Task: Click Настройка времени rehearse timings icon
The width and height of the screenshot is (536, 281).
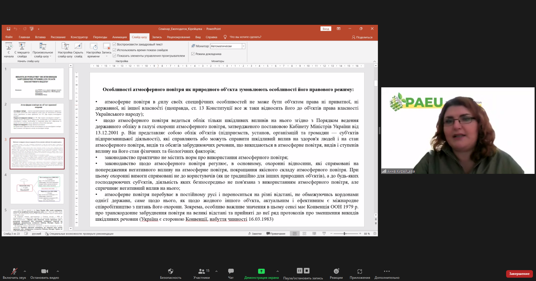Action: click(93, 47)
